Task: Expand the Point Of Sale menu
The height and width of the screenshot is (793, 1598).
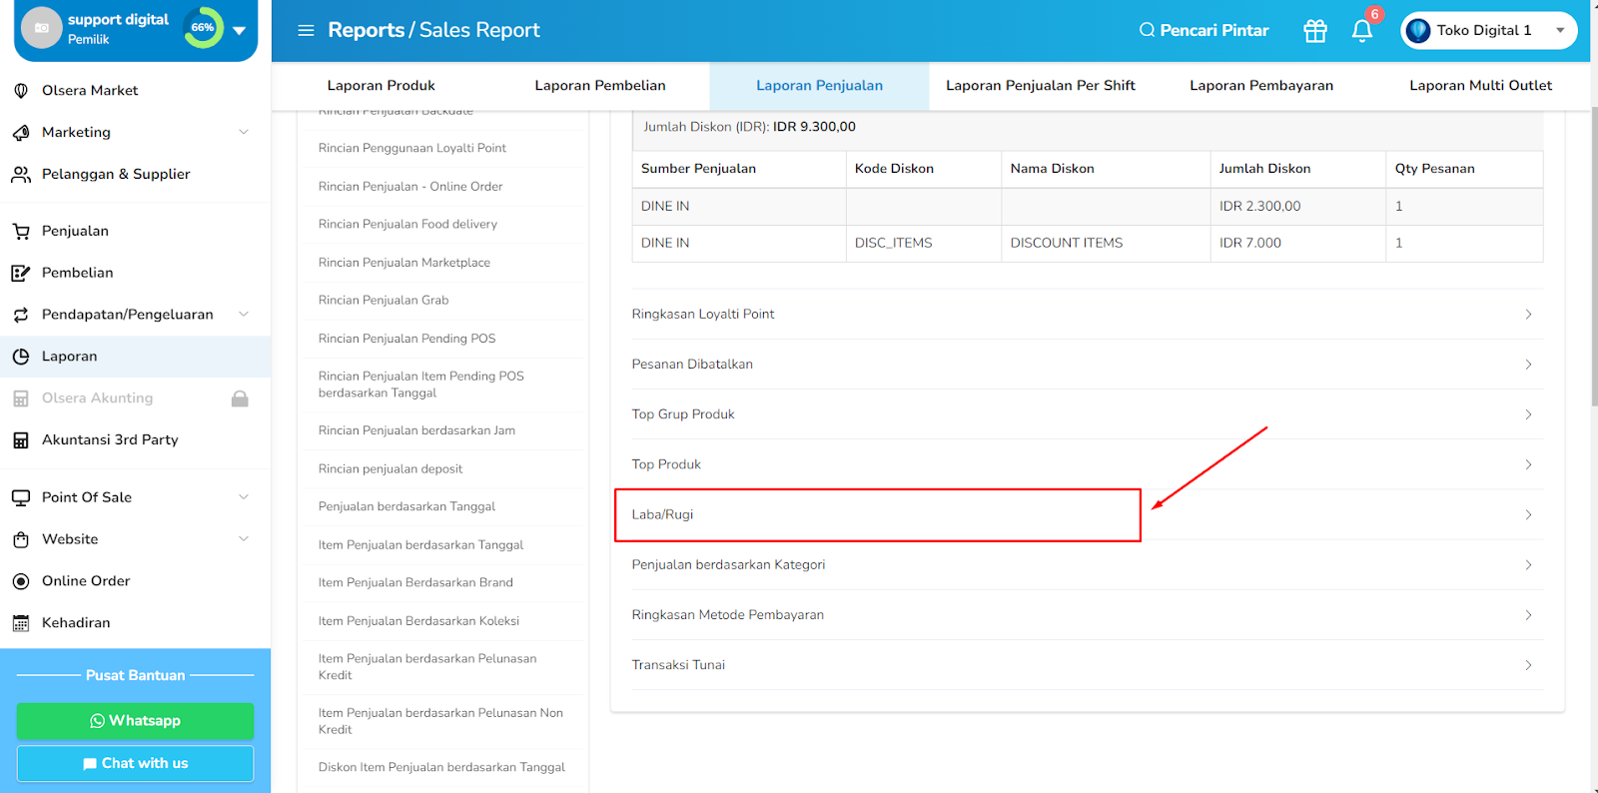Action: pyautogui.click(x=135, y=497)
